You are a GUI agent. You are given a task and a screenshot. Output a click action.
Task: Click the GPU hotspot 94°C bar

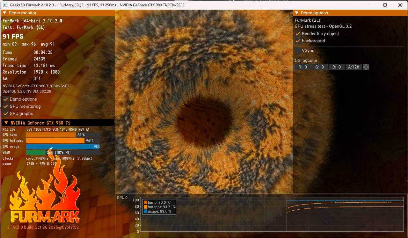63,141
